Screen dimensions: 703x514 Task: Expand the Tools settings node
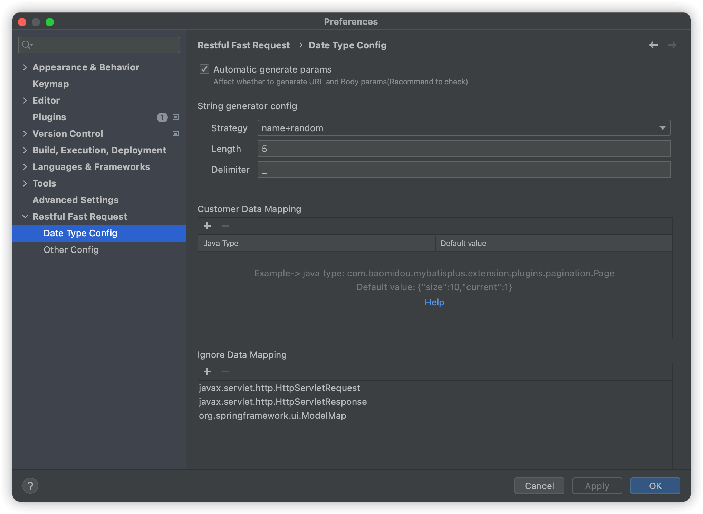pos(25,183)
